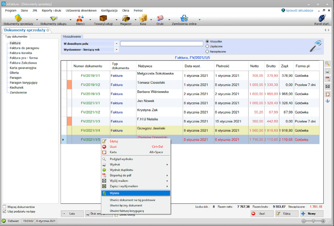Open the Klienci toolbar icon
334x226 pixels.
[80, 19]
